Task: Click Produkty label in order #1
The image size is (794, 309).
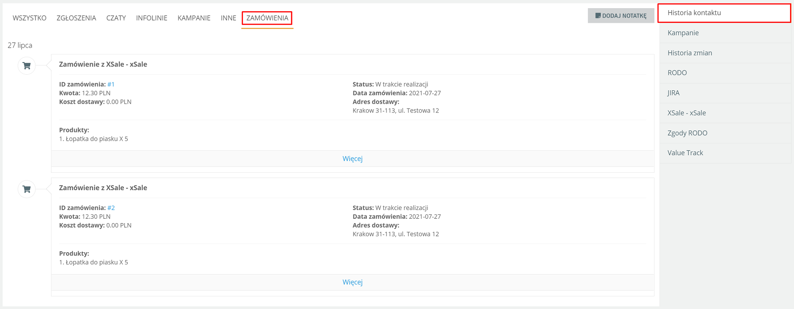Action: pos(74,130)
